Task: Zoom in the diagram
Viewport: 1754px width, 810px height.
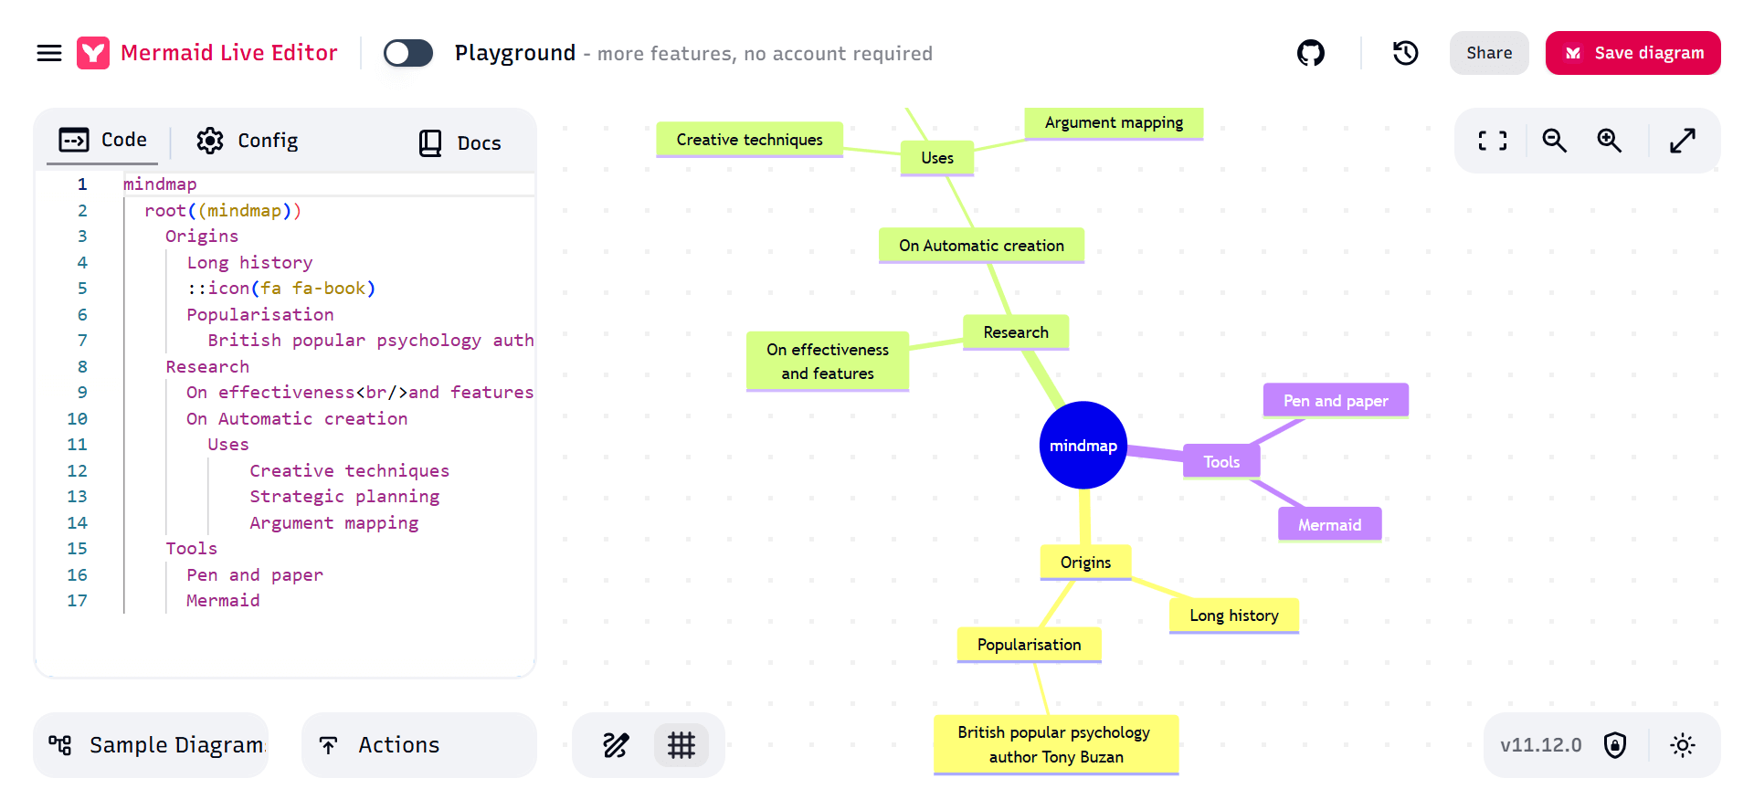Action: [1610, 141]
